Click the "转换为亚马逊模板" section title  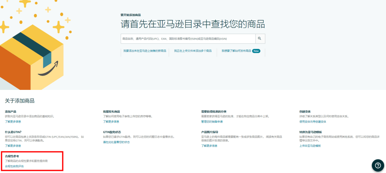[311, 132]
